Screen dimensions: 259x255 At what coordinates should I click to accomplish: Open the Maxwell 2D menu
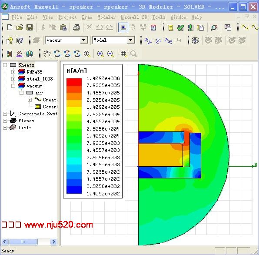[x=134, y=17]
